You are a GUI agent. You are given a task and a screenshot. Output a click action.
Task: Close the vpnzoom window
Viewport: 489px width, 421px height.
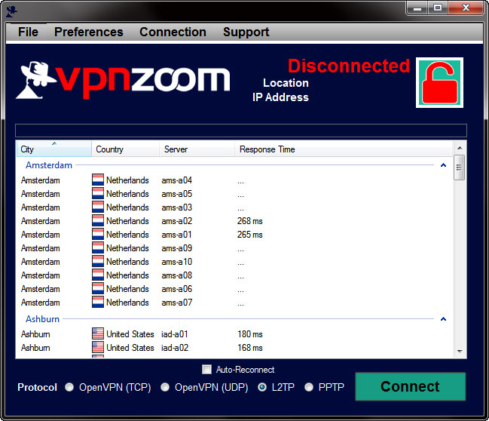[x=466, y=8]
